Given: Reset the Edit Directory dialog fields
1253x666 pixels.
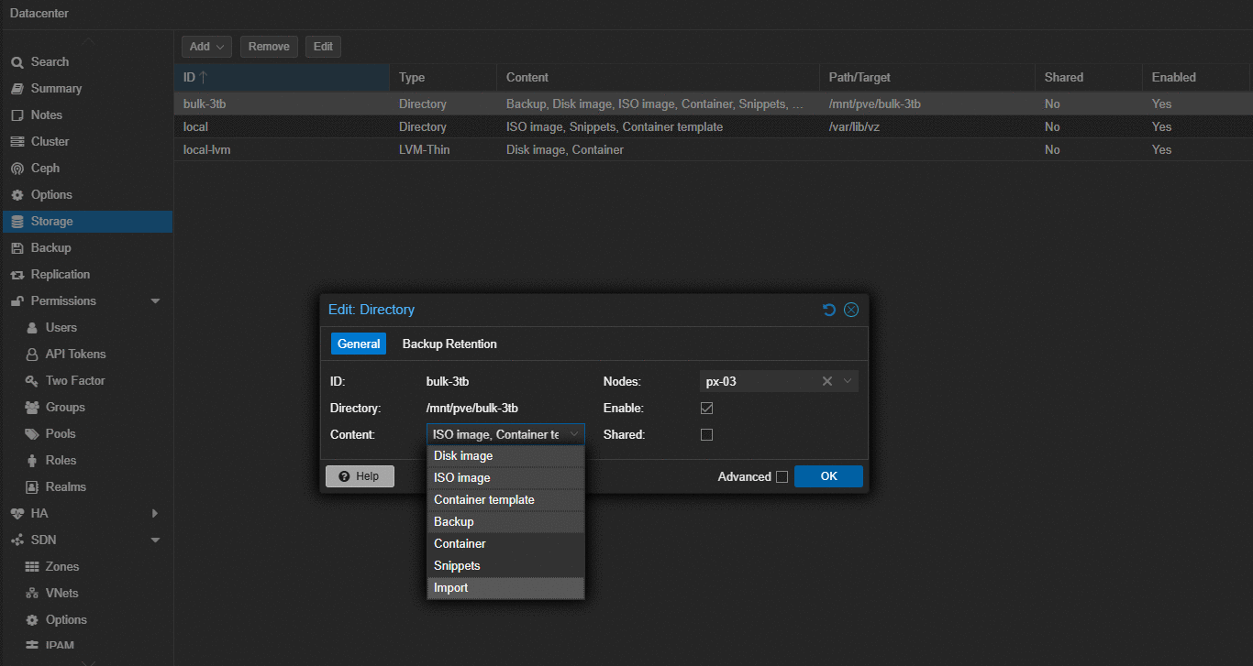Looking at the screenshot, I should 829,310.
